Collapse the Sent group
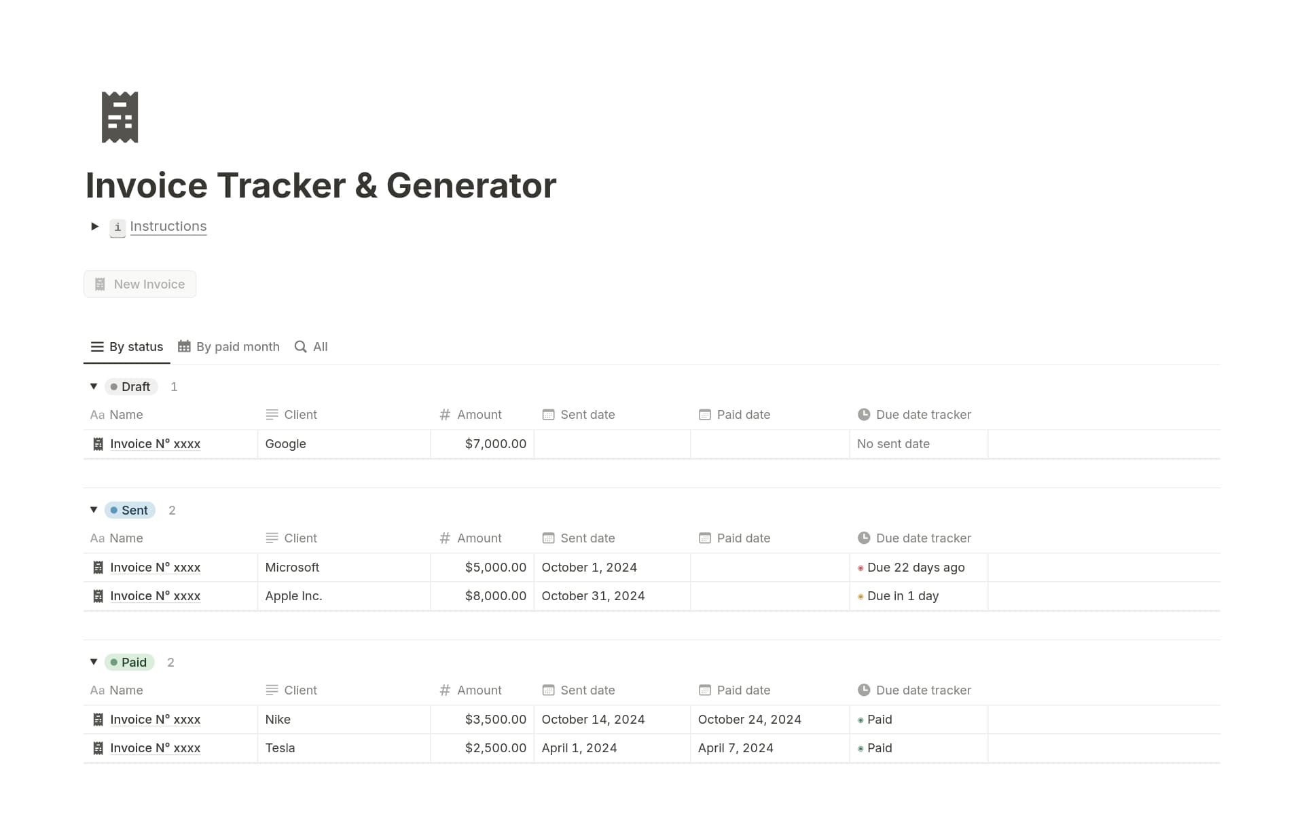Screen dimensions: 1304x814 (x=94, y=511)
